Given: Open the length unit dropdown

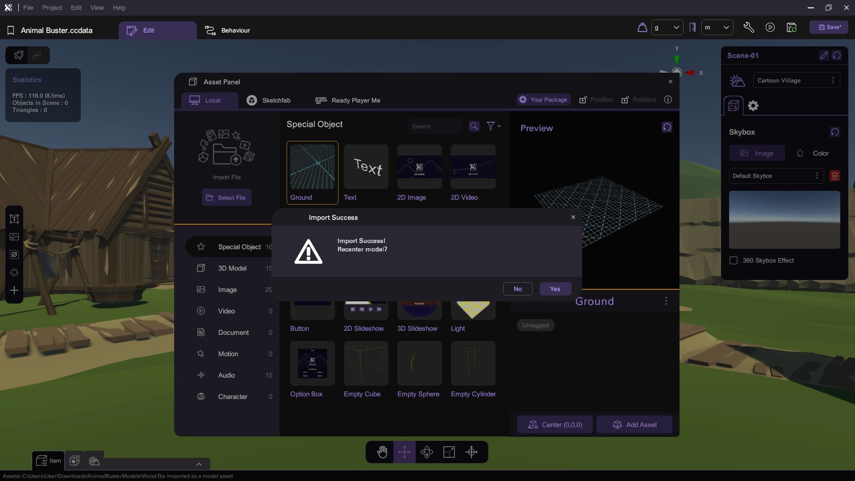Looking at the screenshot, I should tap(717, 28).
